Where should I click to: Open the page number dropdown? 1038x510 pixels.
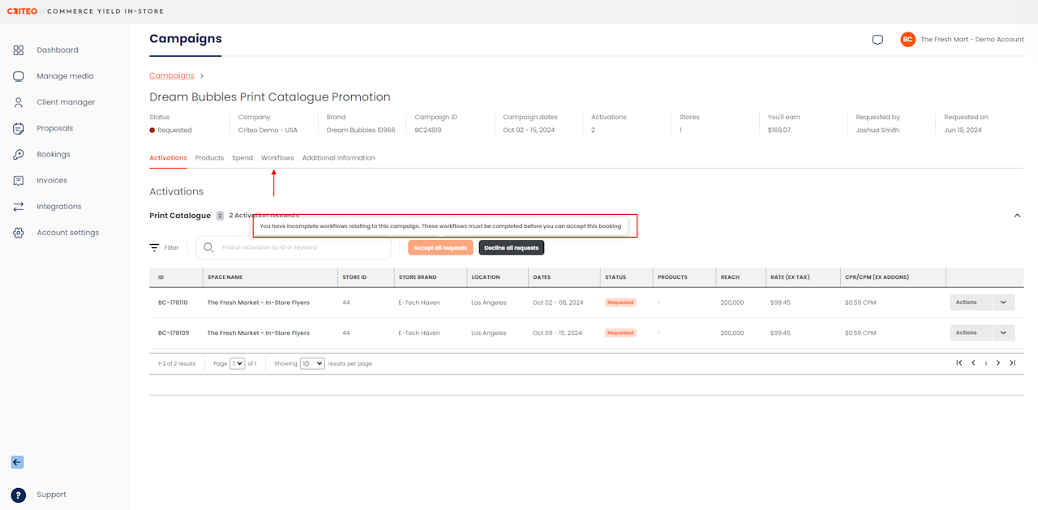tap(237, 363)
